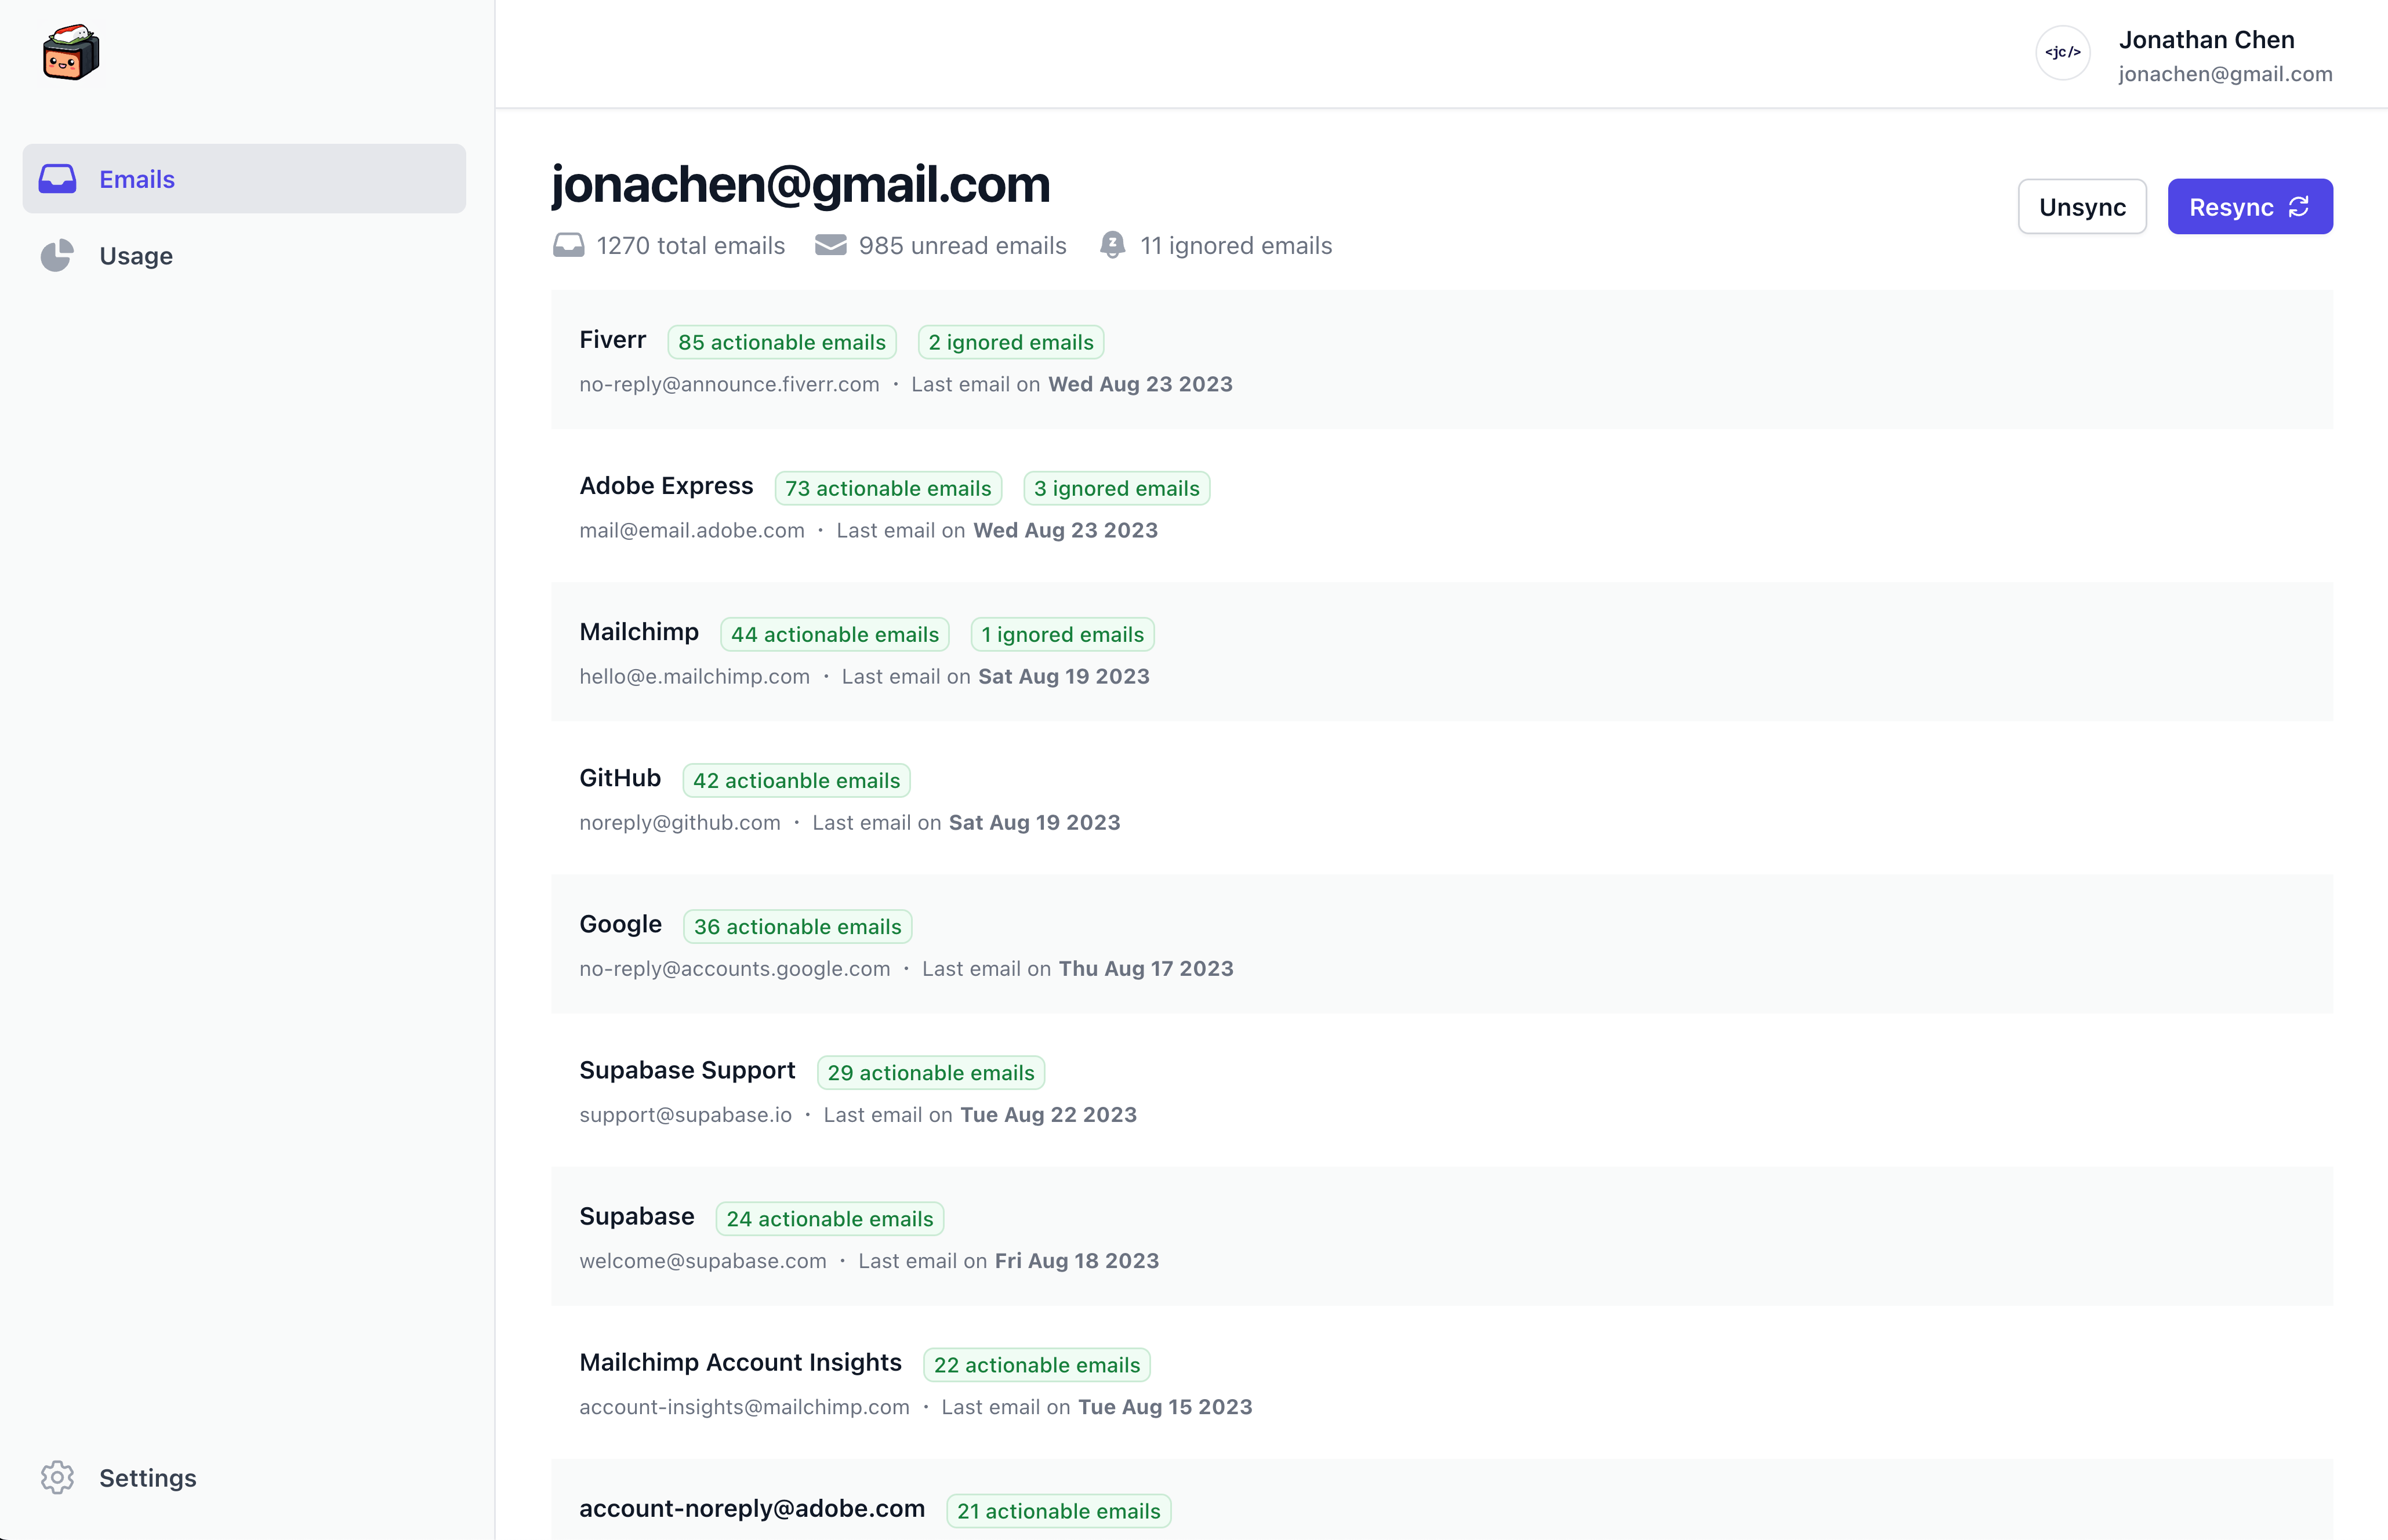Open the Settings menu item
This screenshot has width=2388, height=1540.
[244, 1477]
